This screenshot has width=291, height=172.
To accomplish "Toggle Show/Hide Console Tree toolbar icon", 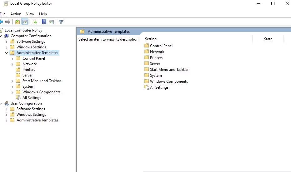I will tap(25, 22).
